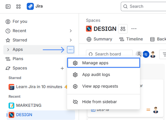Click the Starred section label under Spaces

[x=15, y=78]
